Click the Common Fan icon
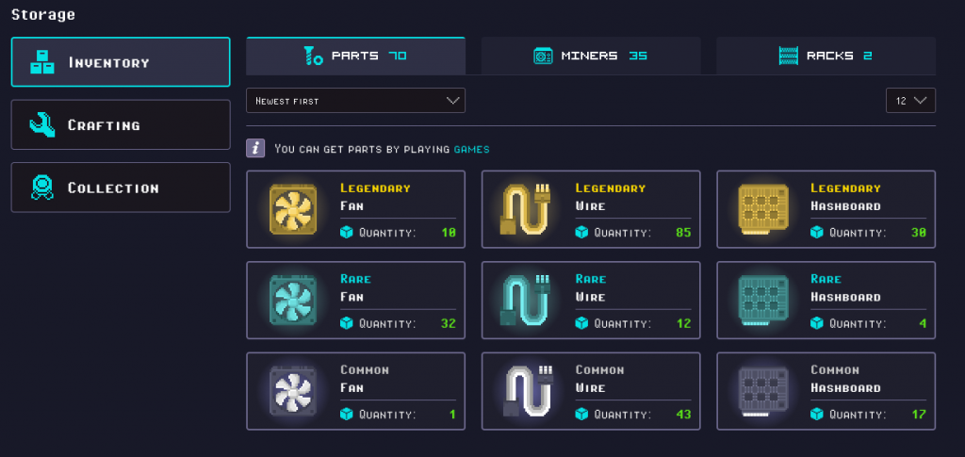 pyautogui.click(x=293, y=391)
